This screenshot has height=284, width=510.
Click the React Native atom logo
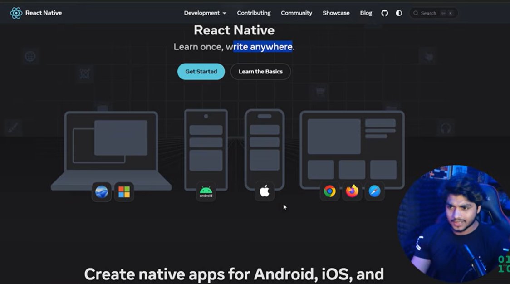[16, 13]
